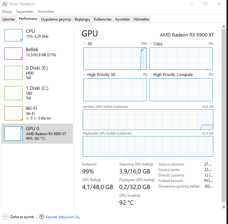
Task: Click the Task Manager app icon in title bar
Action: pos(5,4)
